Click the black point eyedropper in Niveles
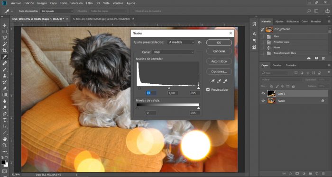Viewport: 332px width, 177px height. point(212,81)
